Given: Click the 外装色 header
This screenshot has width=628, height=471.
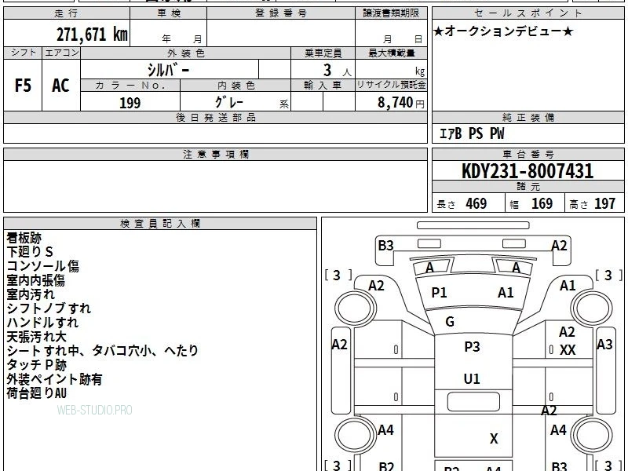Looking at the screenshot, I should click(185, 53).
